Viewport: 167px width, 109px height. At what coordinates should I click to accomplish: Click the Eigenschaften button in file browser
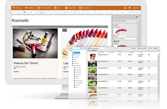142,48
